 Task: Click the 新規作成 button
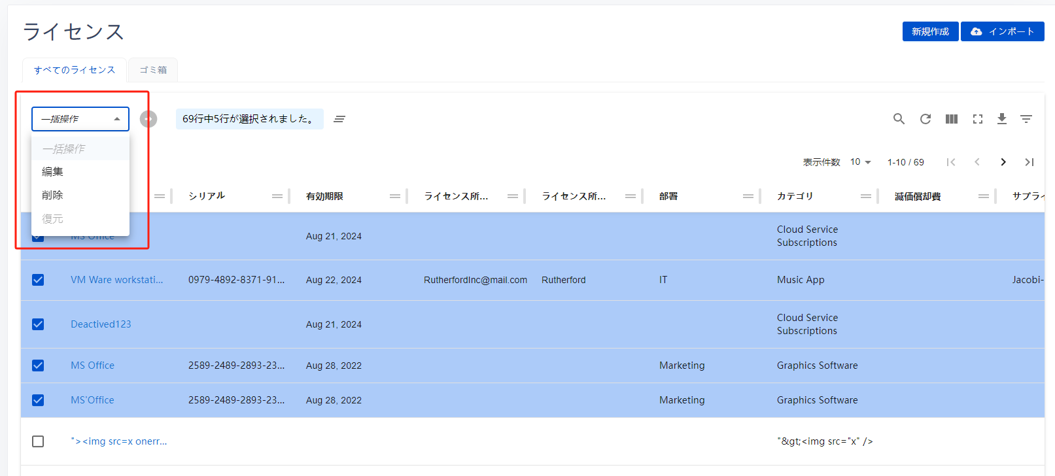pos(930,31)
